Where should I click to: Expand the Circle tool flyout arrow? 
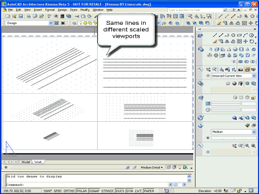pos(255,37)
